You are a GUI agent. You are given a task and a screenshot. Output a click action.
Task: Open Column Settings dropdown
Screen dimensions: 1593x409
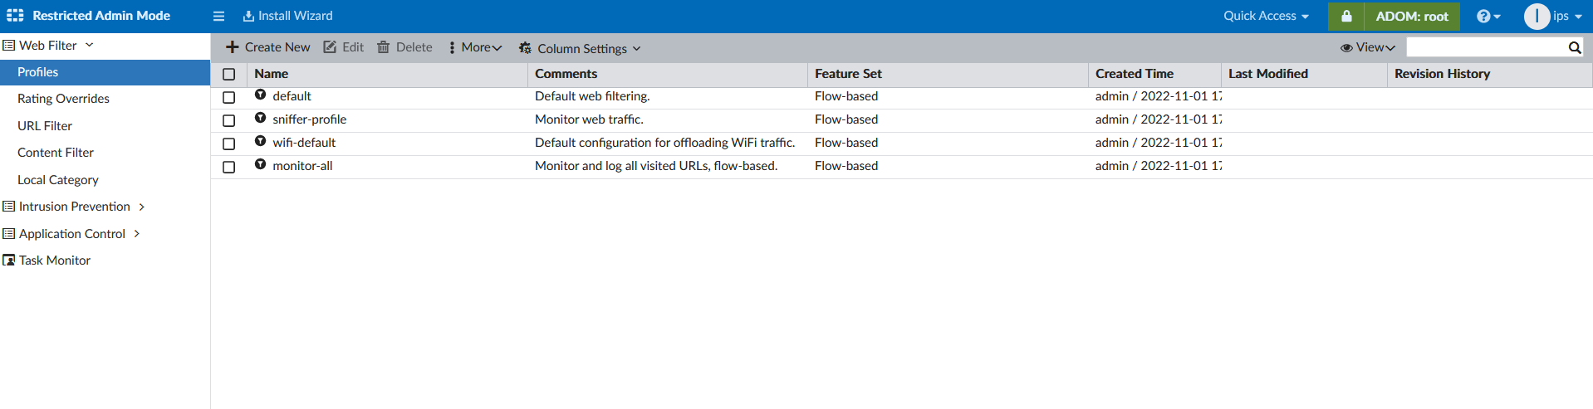(x=580, y=48)
